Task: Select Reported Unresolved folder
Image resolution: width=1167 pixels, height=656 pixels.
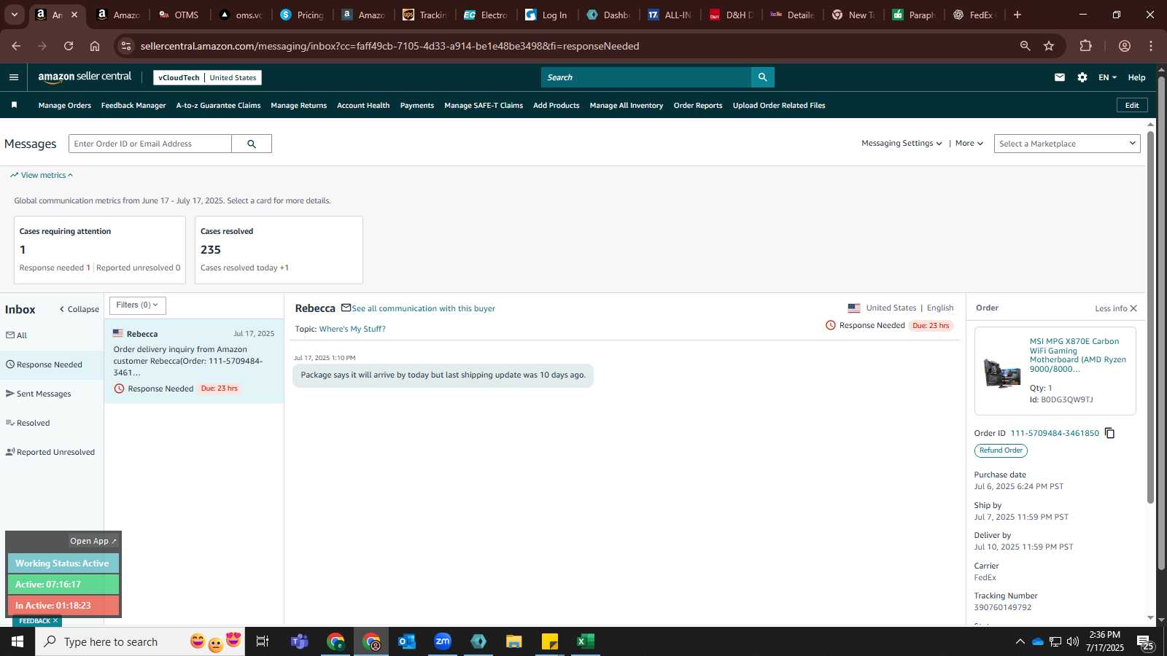Action: point(50,452)
